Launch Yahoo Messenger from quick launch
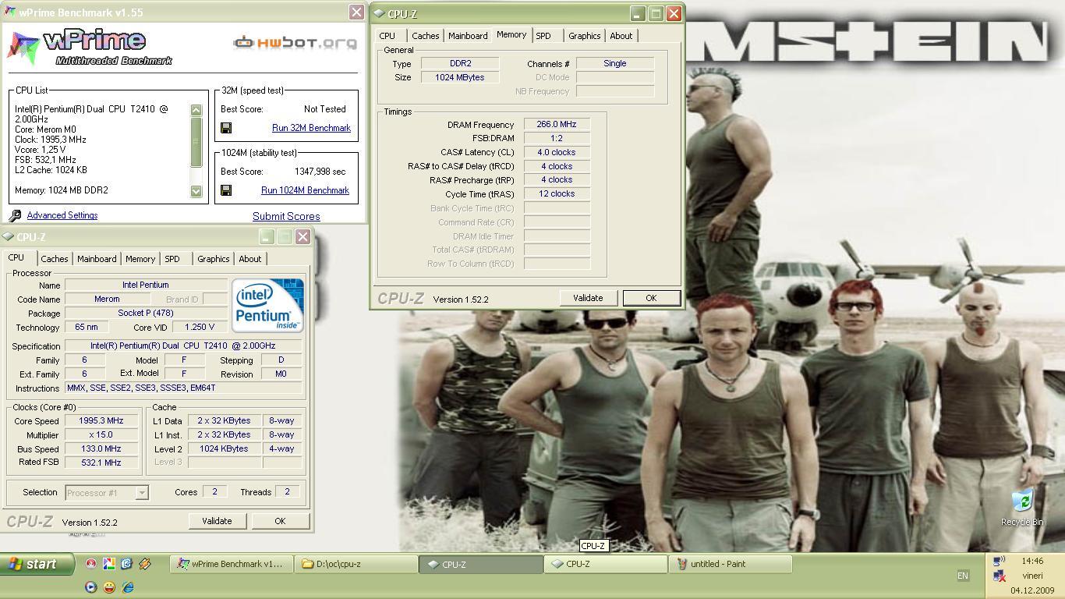The height and width of the screenshot is (599, 1065). pyautogui.click(x=109, y=587)
